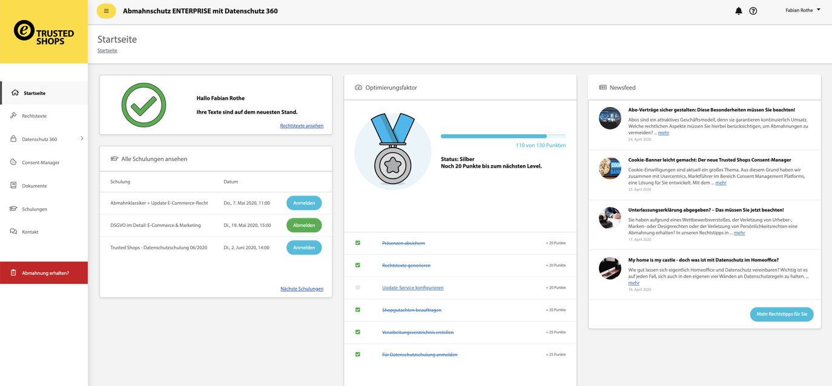Click mehr link in Abo-Verträge article
The image size is (832, 386).
[664, 132]
